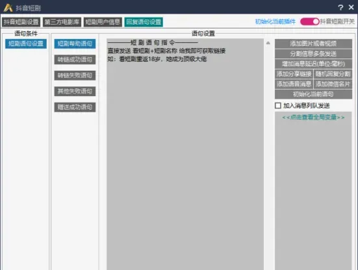Select the 回复语句设置 tab

tap(144, 22)
